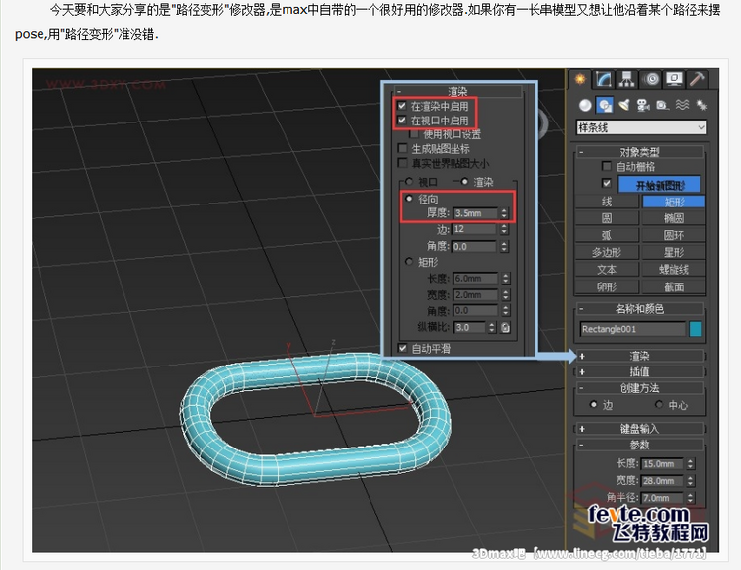Click the 弧 shape button
741x570 pixels.
tap(607, 235)
